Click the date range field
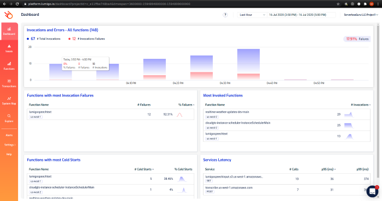This screenshot has height=201, width=382. coord(301,15)
